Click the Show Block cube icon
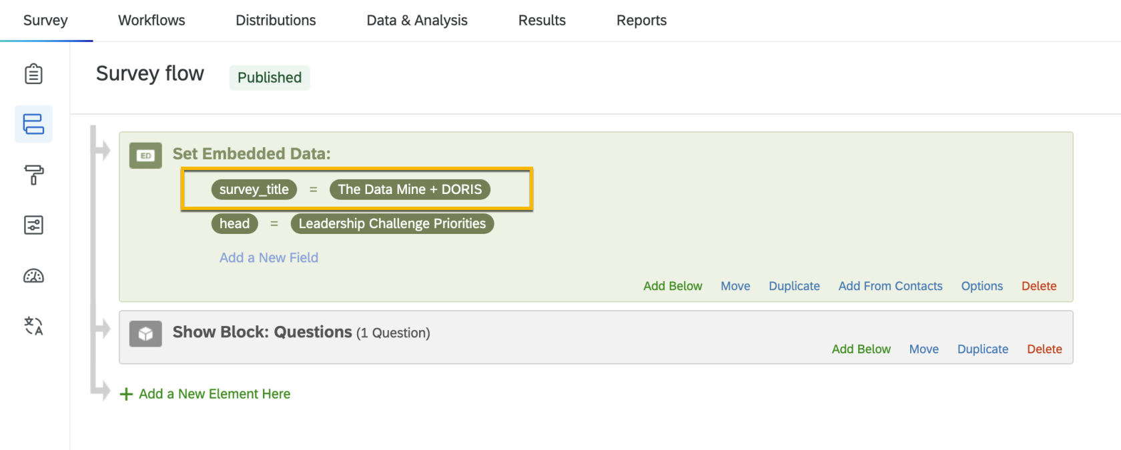This screenshot has height=450, width=1121. click(x=145, y=333)
